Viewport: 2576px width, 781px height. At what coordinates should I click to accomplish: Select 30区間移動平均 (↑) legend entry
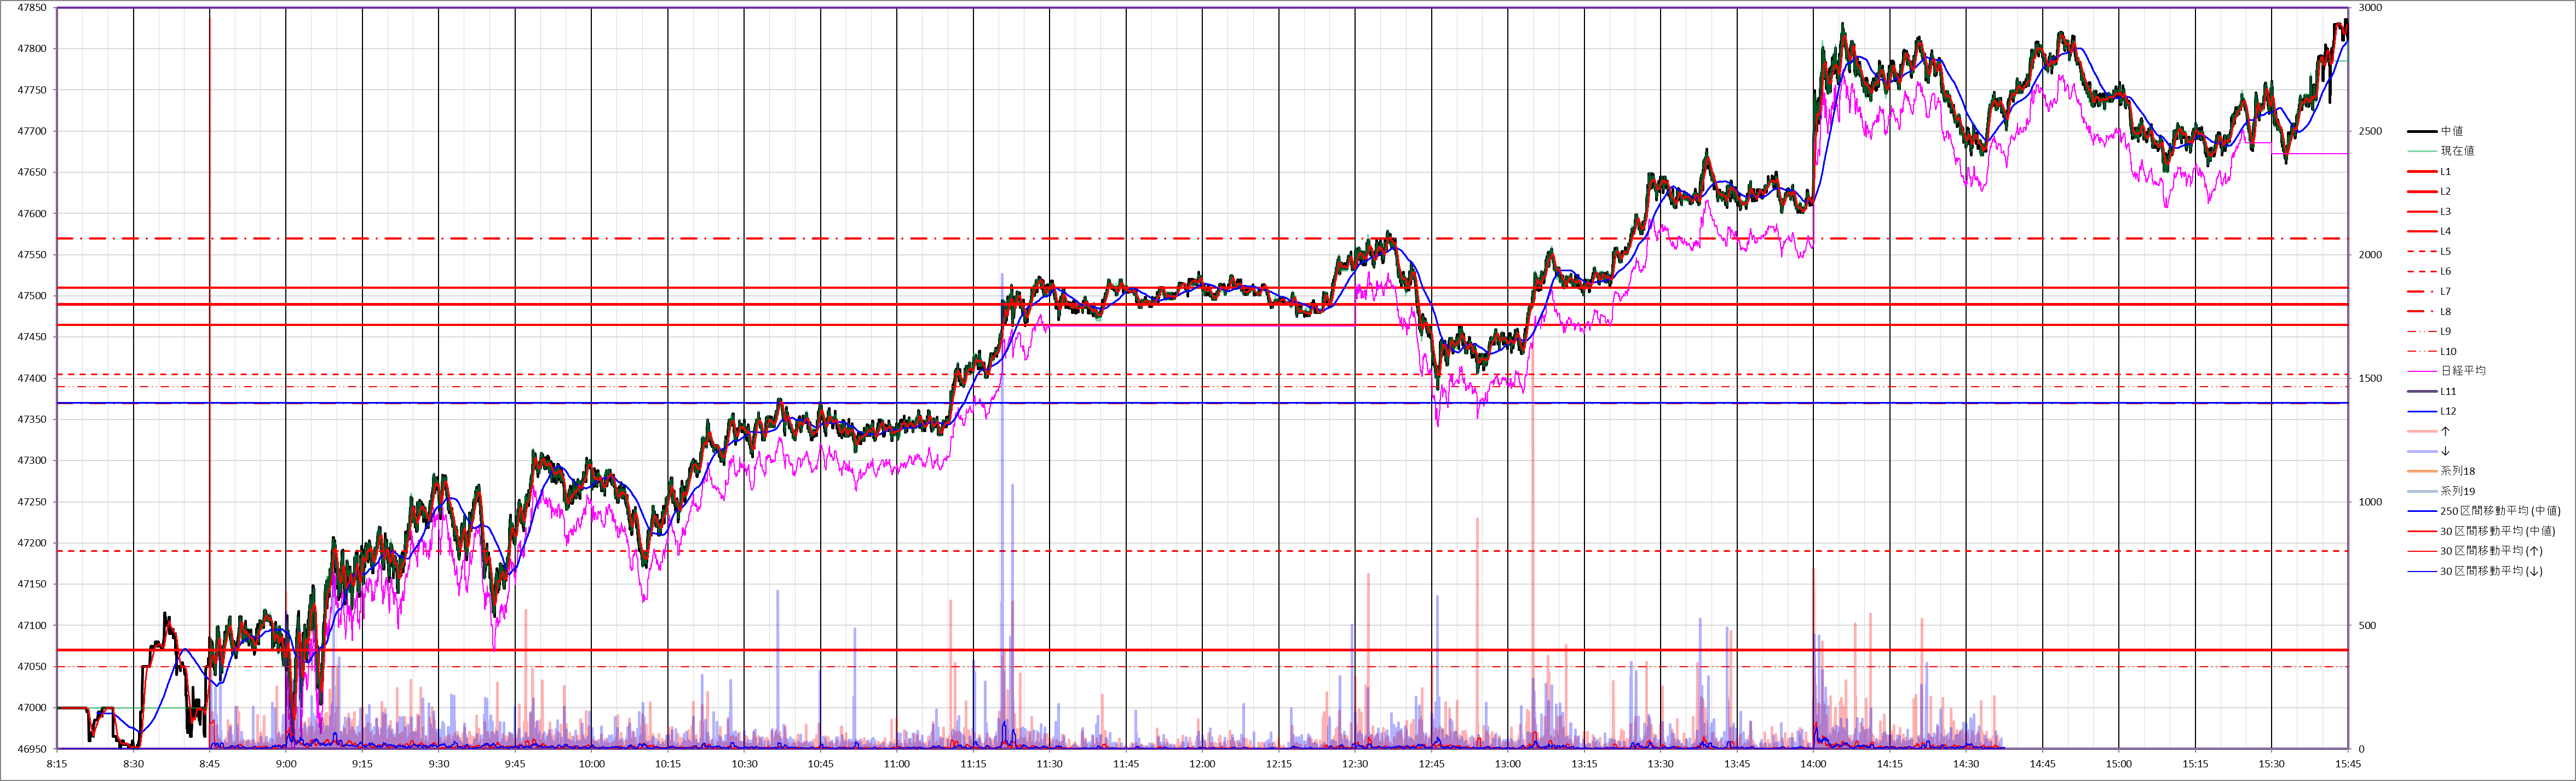click(2491, 551)
